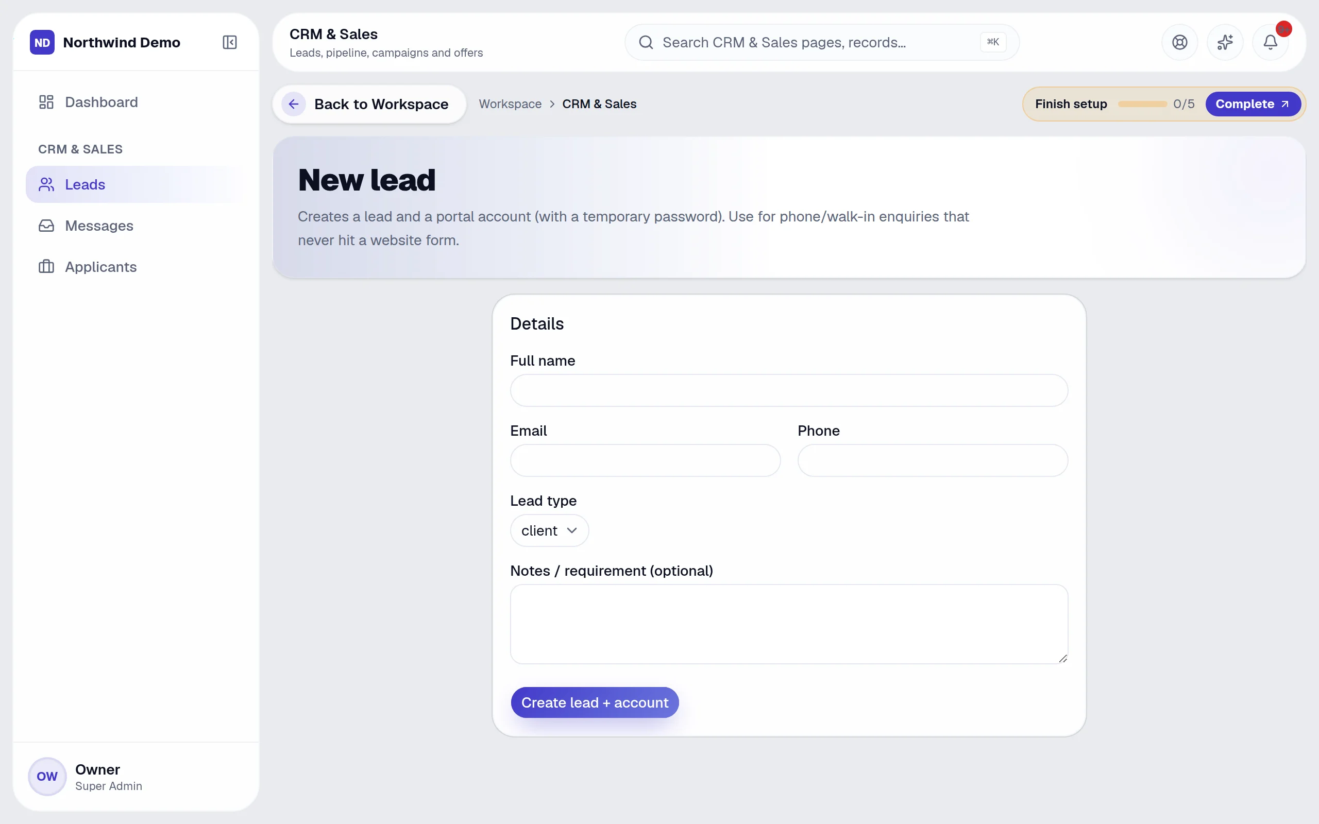Viewport: 1319px width, 824px height.
Task: Click the OW owner avatar
Action: (x=47, y=776)
